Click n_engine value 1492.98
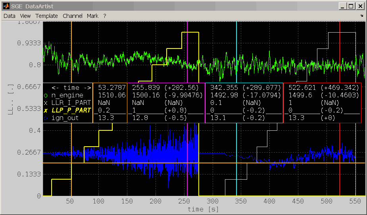 [x=224, y=95]
